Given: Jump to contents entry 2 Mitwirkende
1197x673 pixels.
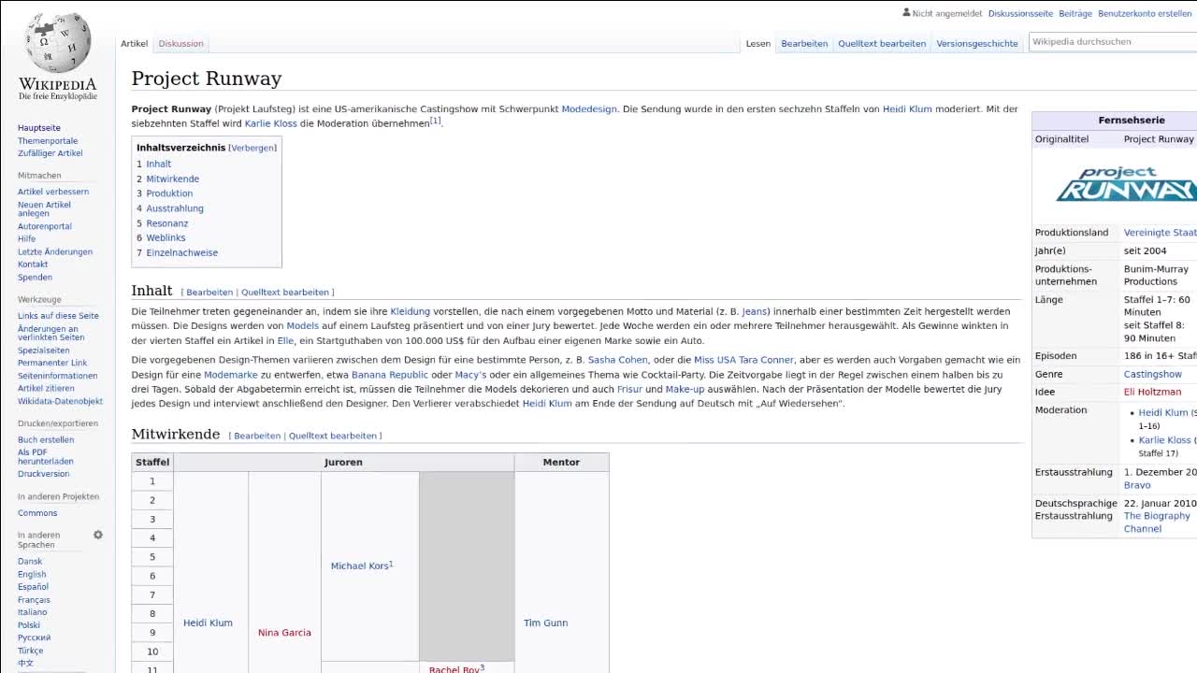Looking at the screenshot, I should pos(168,179).
